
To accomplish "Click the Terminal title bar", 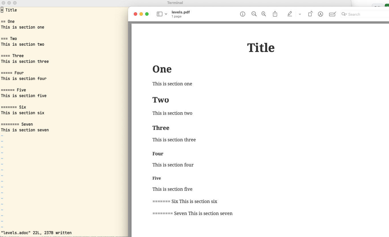I will [175, 3].
